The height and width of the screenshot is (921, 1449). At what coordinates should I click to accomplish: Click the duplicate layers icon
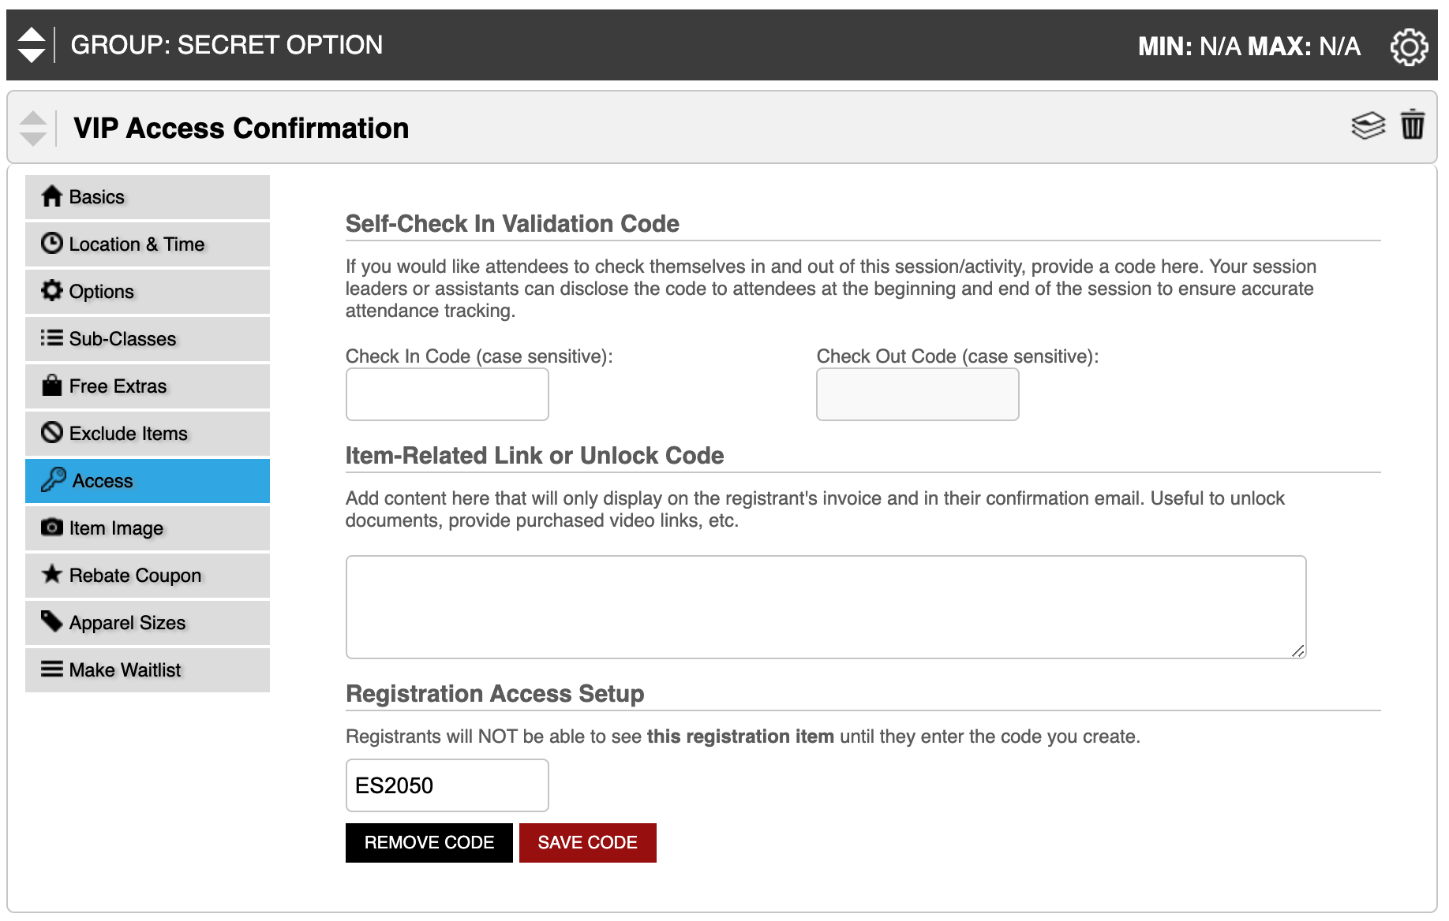1368,125
